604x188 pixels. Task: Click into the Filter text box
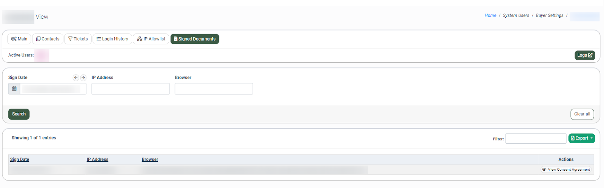click(x=536, y=139)
